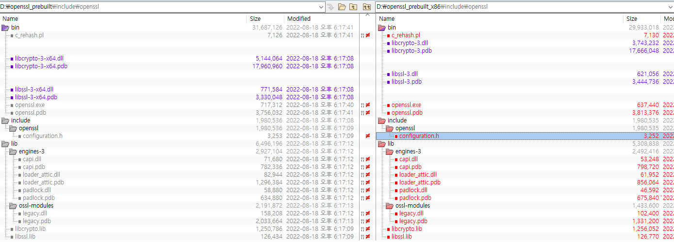674x242 pixels.
Task: Click the not-equal indicator on configuration.h row
Action: coord(368,136)
